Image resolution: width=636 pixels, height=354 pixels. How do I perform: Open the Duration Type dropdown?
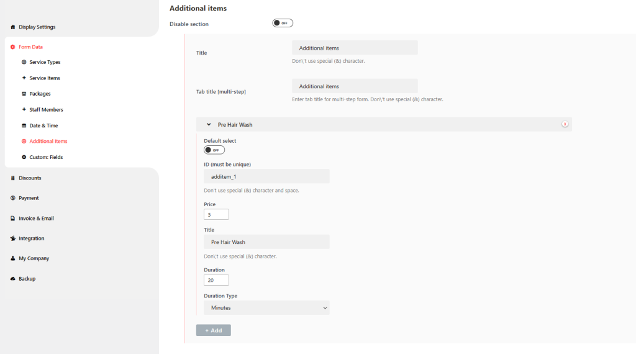pyautogui.click(x=266, y=307)
